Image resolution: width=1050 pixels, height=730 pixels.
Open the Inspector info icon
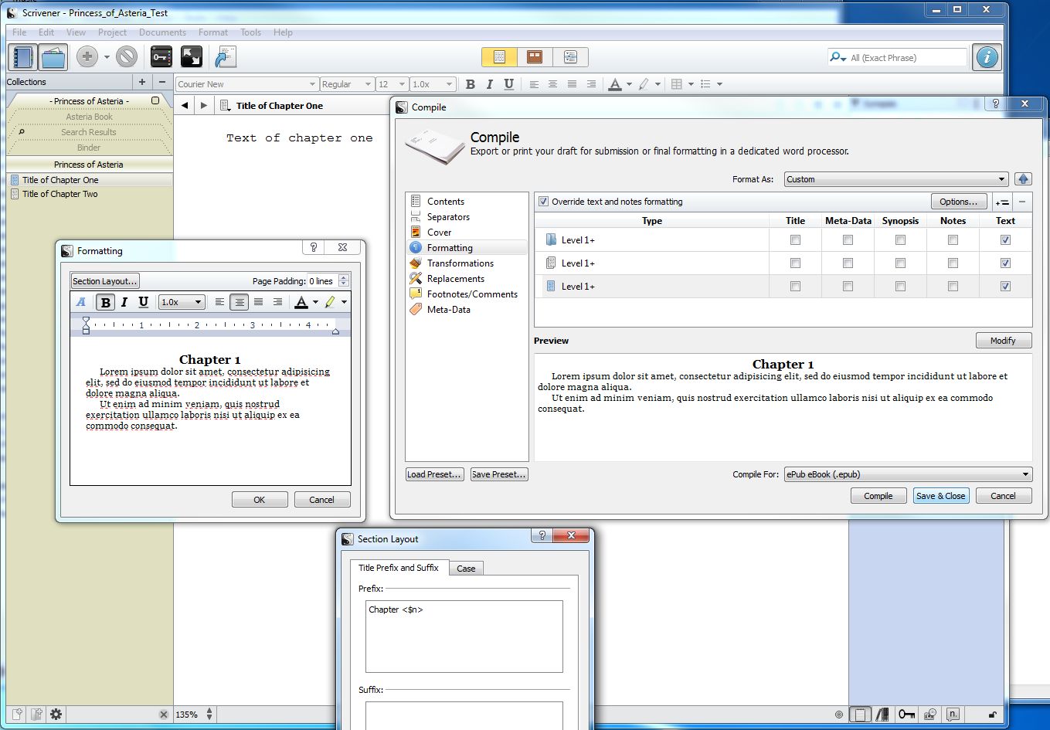click(987, 57)
